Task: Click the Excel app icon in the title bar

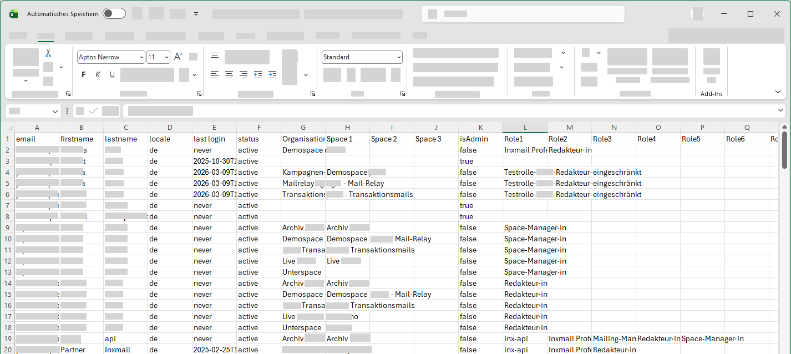Action: (13, 14)
